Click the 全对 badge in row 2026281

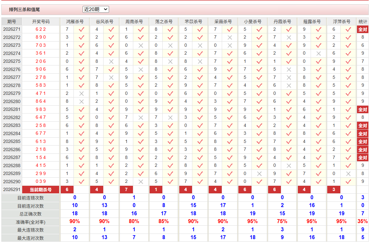click(x=363, y=110)
